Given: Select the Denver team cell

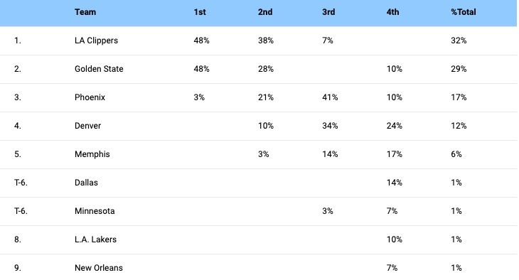Looking at the screenshot, I should [87, 126].
